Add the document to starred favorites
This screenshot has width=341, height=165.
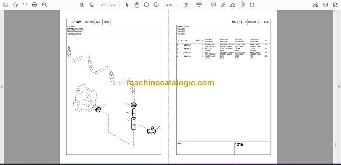[x=15, y=5]
